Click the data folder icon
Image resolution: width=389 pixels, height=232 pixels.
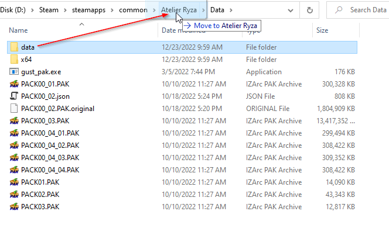14,47
